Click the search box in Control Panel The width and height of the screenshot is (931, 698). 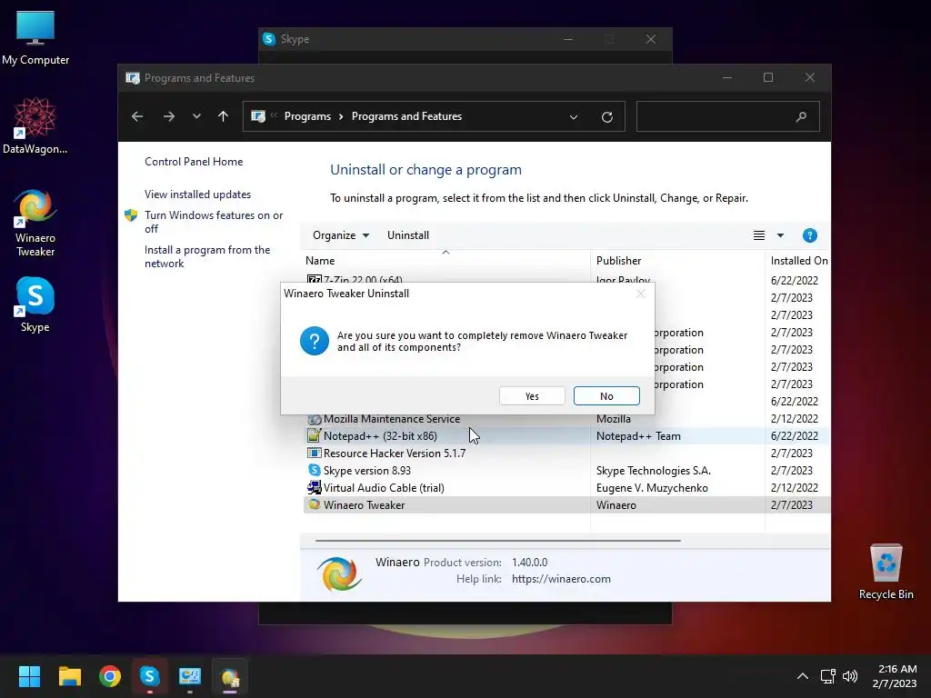point(727,116)
